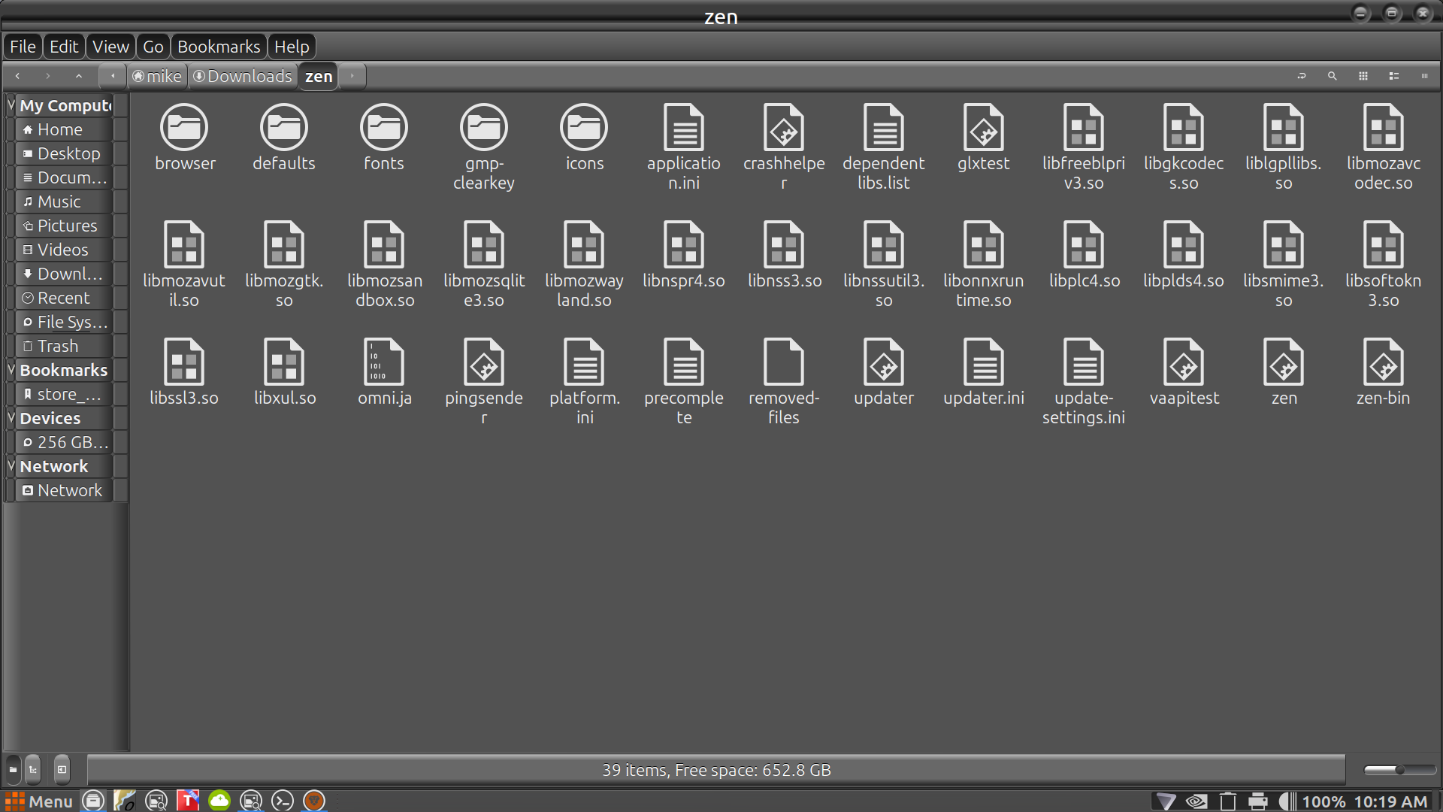1443x812 pixels.
Task: Collapse the My Computer section
Action: click(11, 105)
